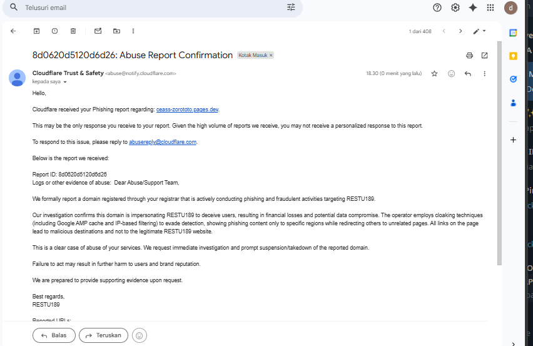Reply using arrow icon in message header
Image resolution: width=533 pixels, height=346 pixels.
[468, 73]
